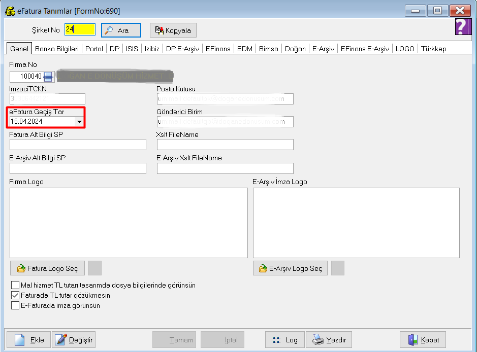Image resolution: width=477 pixels, height=352 pixels.
Task: Open the Log button
Action: (x=284, y=340)
